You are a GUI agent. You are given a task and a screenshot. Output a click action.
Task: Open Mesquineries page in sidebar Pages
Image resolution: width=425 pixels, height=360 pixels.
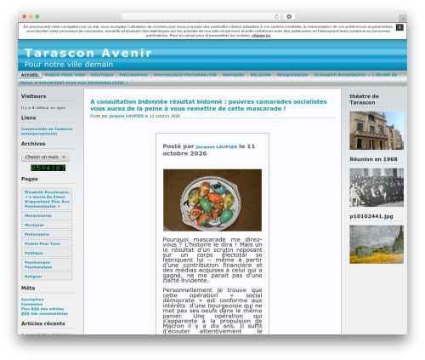tap(47, 215)
